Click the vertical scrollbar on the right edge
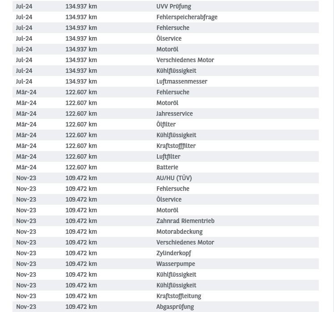 [x=332, y=156]
